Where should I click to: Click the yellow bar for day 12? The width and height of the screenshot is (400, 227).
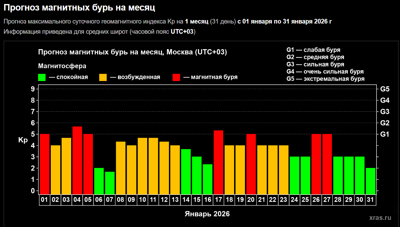coord(164,168)
